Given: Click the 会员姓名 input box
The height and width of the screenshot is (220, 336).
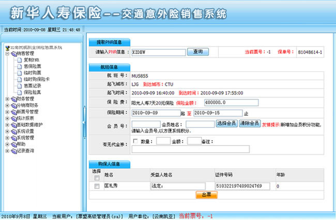Looking at the screenshot, I should pos(200,124).
